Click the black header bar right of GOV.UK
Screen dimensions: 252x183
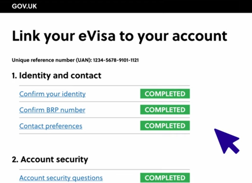coord(143,6)
